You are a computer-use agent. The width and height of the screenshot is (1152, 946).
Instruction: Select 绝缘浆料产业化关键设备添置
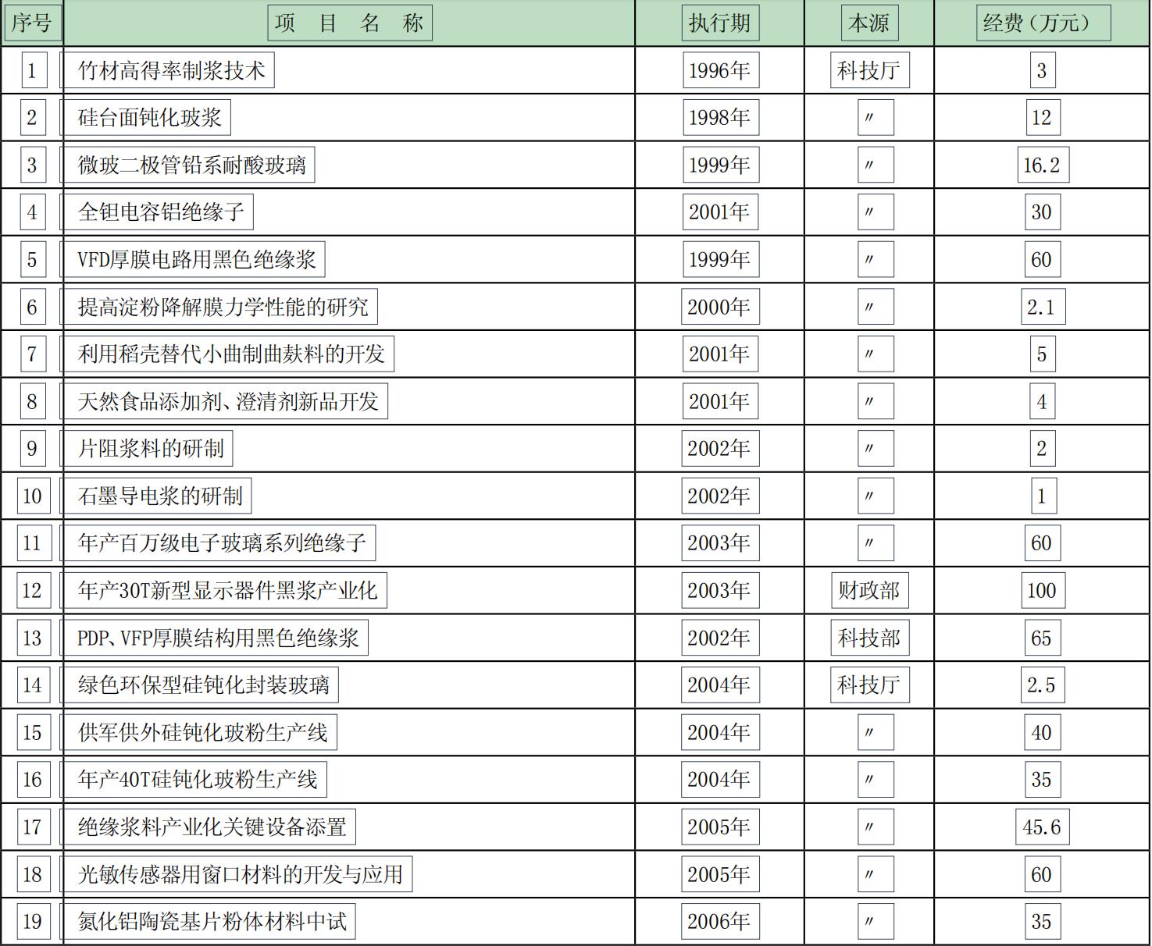pyautogui.click(x=209, y=827)
